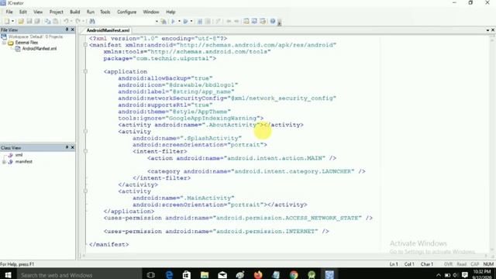Open the Run menu
The width and height of the screenshot is (496, 279).
click(x=91, y=12)
